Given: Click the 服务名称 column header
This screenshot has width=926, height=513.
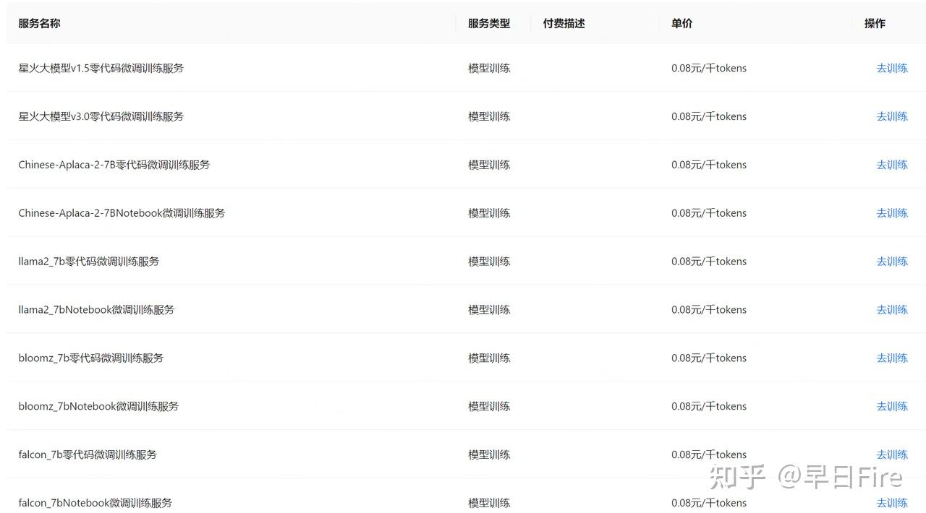Looking at the screenshot, I should pos(39,23).
